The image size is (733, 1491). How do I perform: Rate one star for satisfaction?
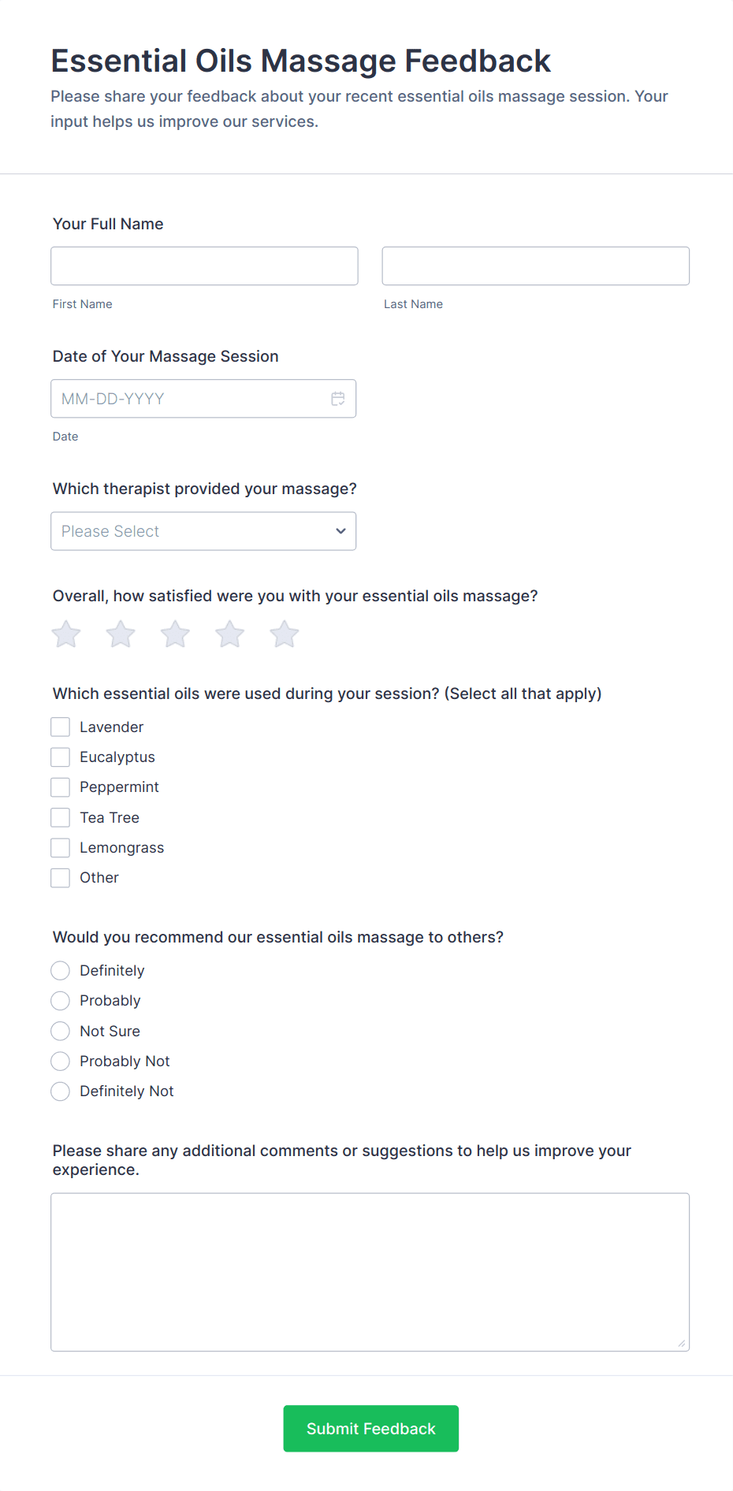[66, 634]
